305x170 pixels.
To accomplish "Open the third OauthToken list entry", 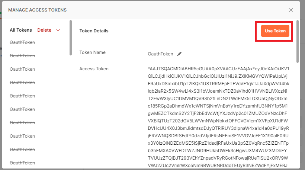I will pos(22,69).
